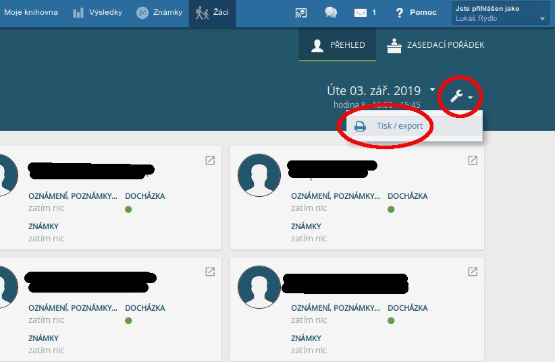Click external link icon on top-left student card
This screenshot has height=362, width=555.
click(x=210, y=160)
